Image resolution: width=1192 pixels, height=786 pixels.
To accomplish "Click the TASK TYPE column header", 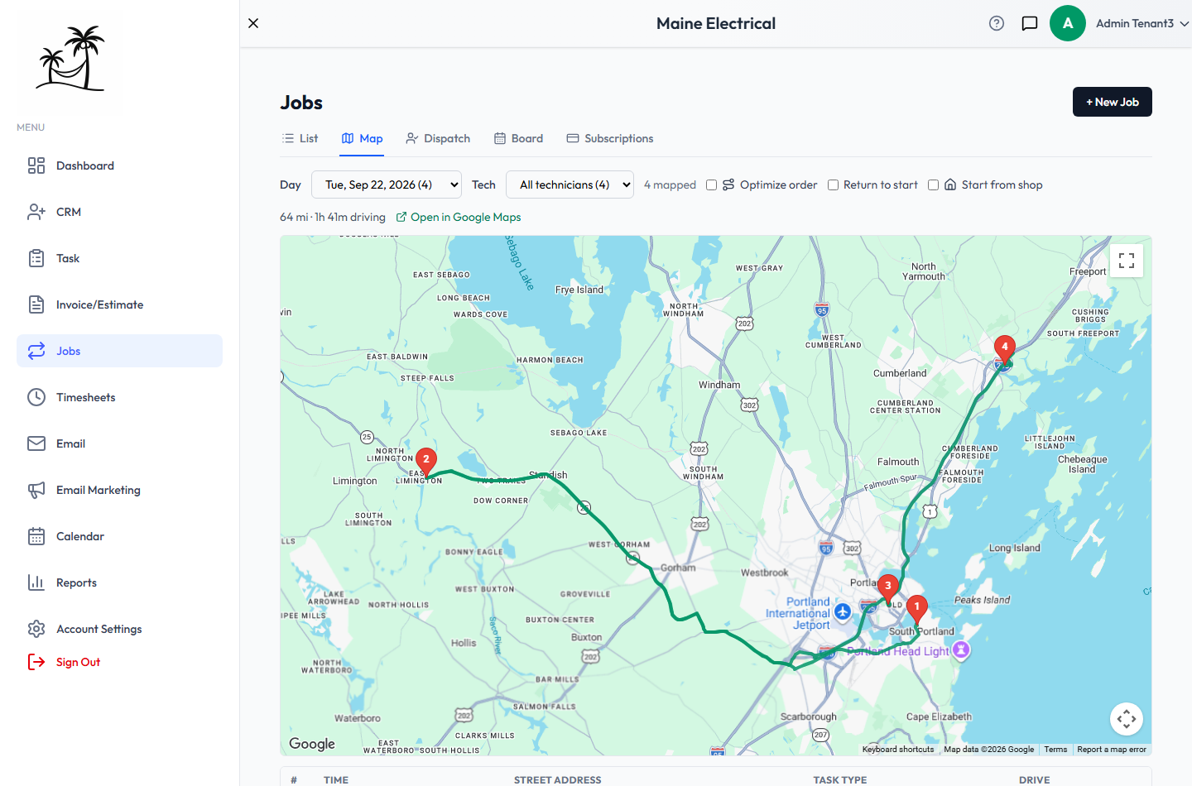I will click(840, 779).
